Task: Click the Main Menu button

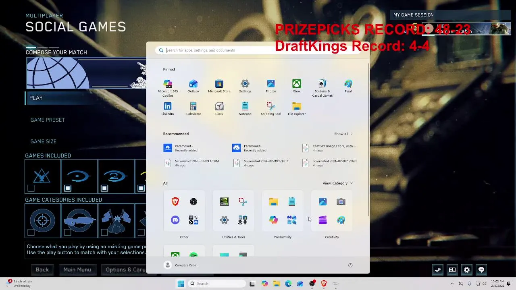Action: click(77, 269)
